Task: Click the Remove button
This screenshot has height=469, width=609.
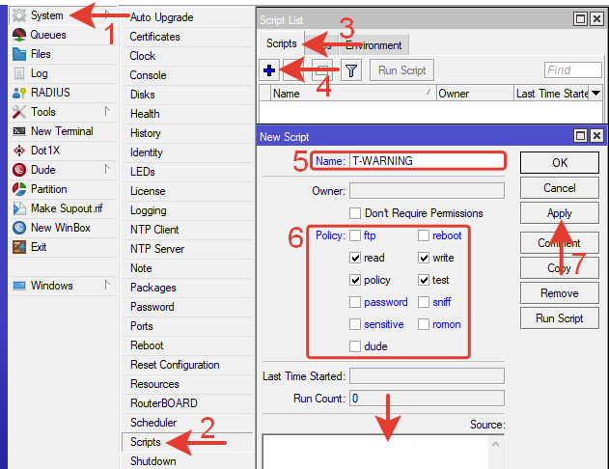Action: tap(559, 293)
